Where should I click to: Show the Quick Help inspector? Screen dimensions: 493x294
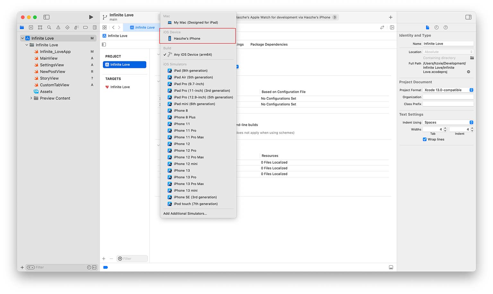(x=445, y=28)
